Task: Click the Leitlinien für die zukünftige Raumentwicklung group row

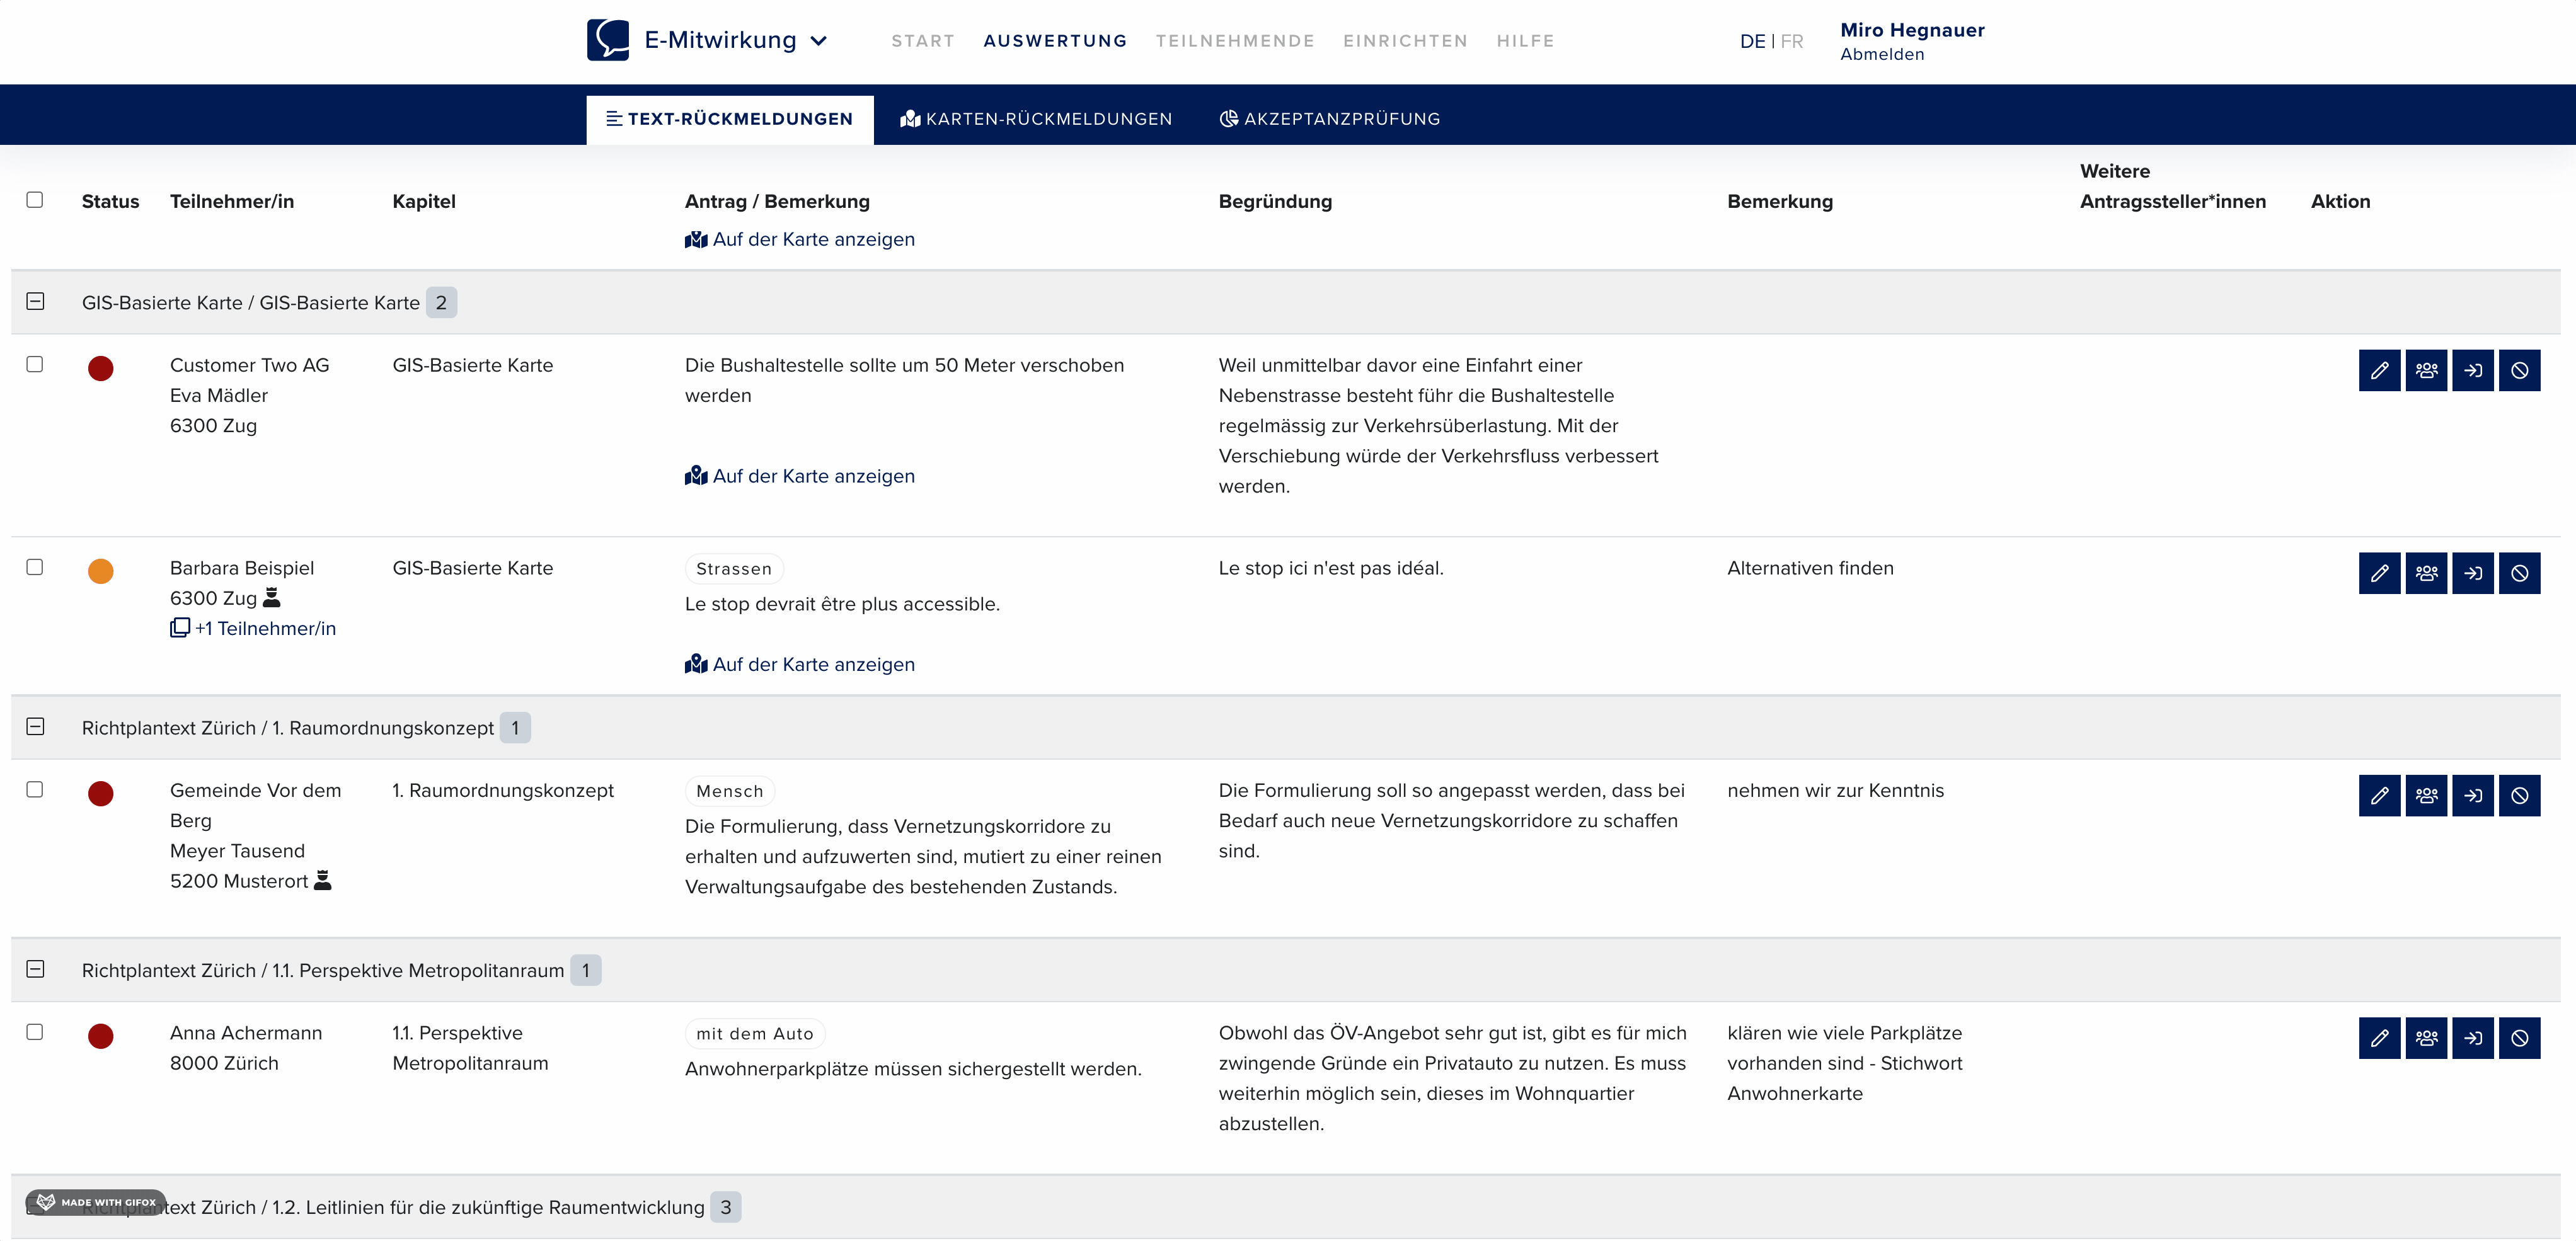Action: click(1285, 1207)
